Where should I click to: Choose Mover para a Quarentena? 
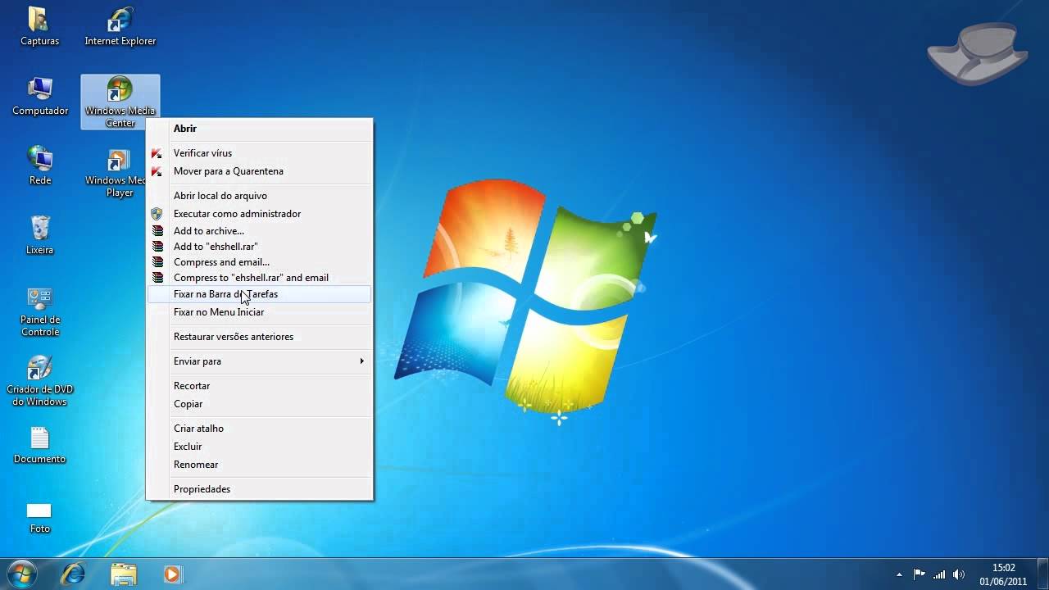259,171
